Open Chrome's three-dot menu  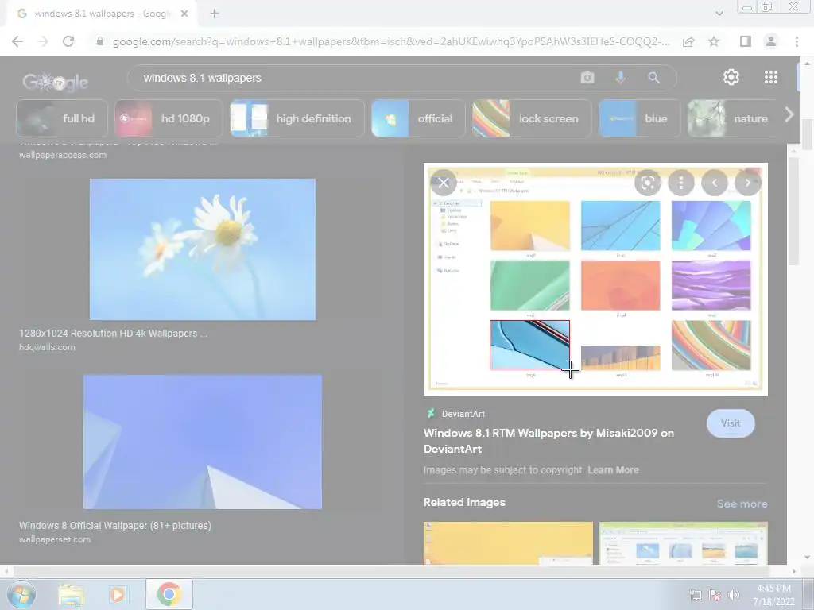click(797, 41)
